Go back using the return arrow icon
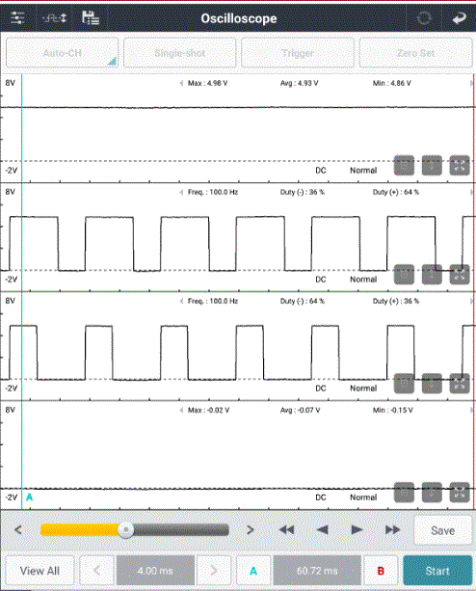476x591 pixels. (459, 17)
